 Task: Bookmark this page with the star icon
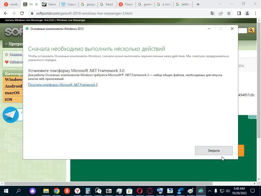tap(229, 13)
